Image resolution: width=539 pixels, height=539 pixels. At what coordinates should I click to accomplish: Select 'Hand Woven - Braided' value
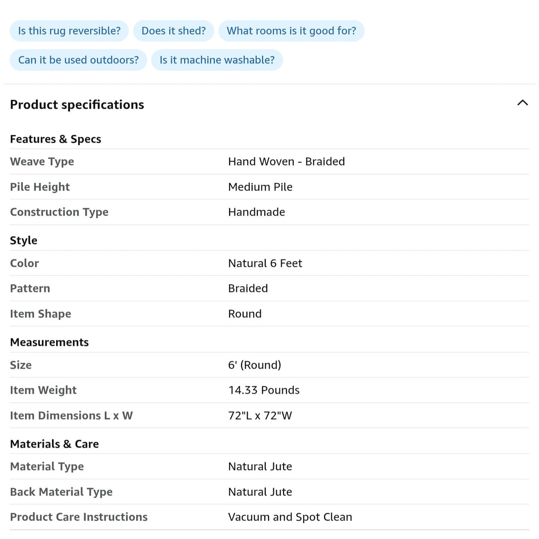(287, 162)
